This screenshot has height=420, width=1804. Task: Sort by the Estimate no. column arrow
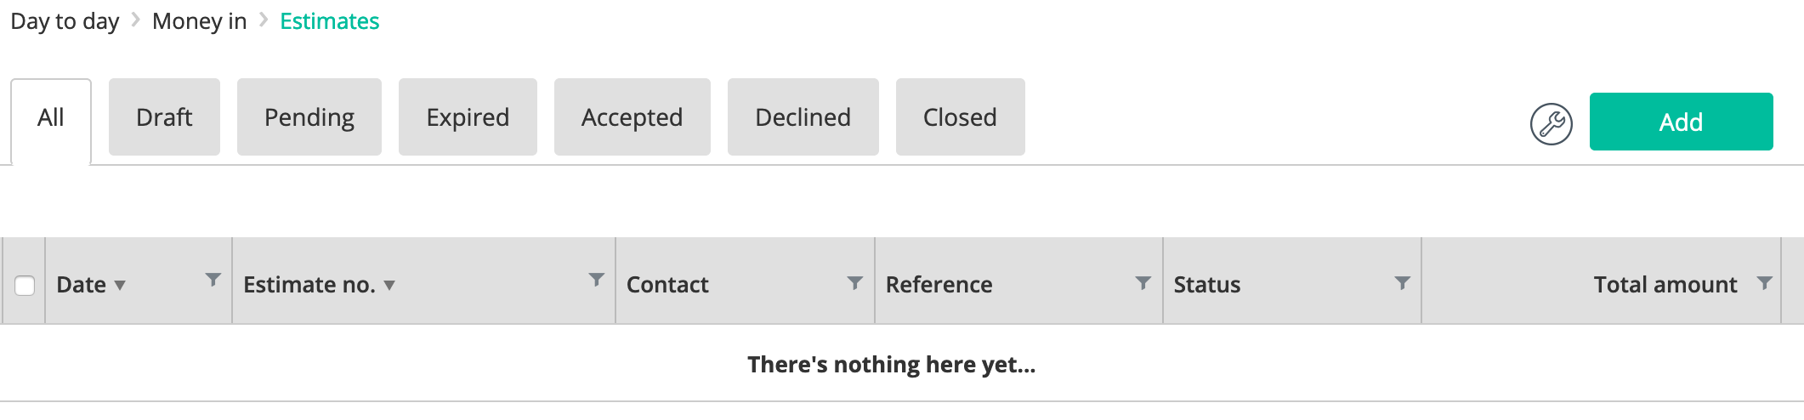tap(389, 286)
